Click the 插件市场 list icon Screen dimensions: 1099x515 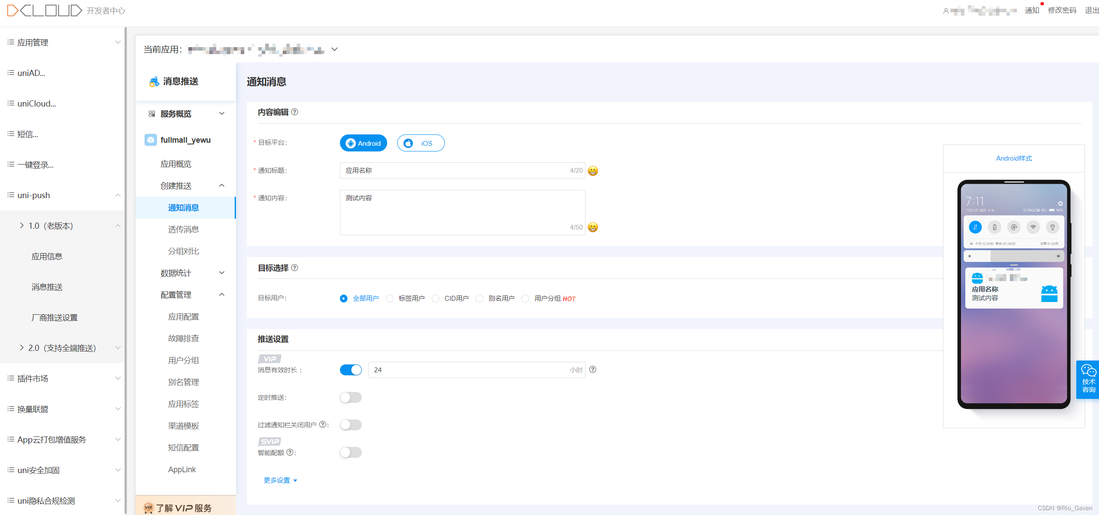[11, 378]
